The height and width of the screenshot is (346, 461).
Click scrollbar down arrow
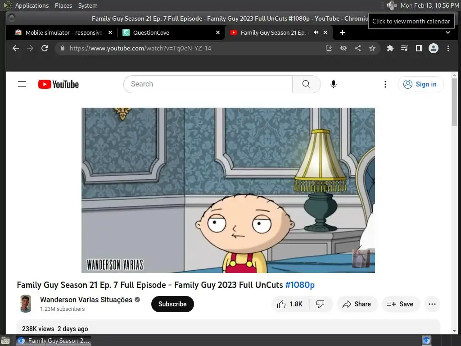coord(454,330)
